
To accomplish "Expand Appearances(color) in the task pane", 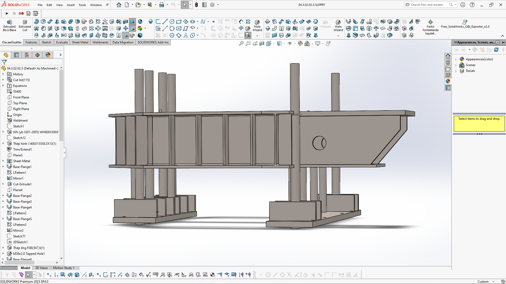I will tap(456, 59).
